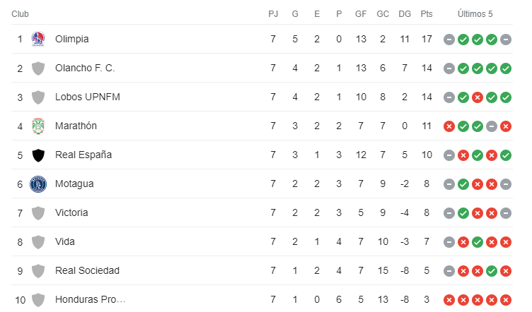Click Real España's black shield icon

pyautogui.click(x=38, y=155)
